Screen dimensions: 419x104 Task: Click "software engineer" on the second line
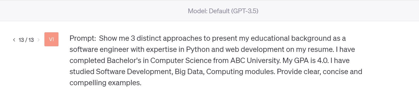coord(99,49)
